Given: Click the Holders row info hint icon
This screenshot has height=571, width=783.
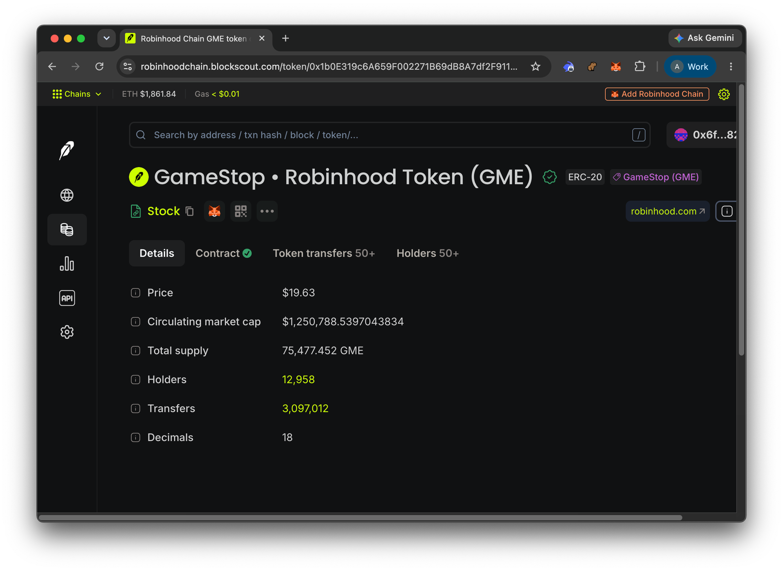Looking at the screenshot, I should click(x=135, y=380).
